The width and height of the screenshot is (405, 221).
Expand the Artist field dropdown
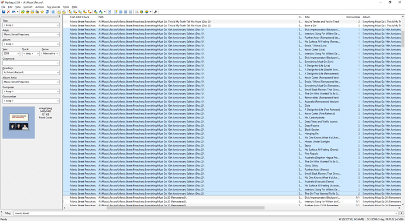click(58, 35)
